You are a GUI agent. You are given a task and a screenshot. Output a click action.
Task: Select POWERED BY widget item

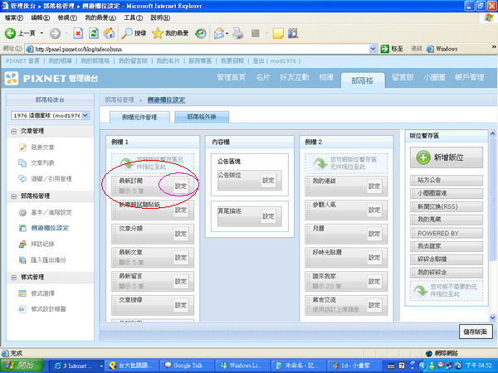[447, 233]
